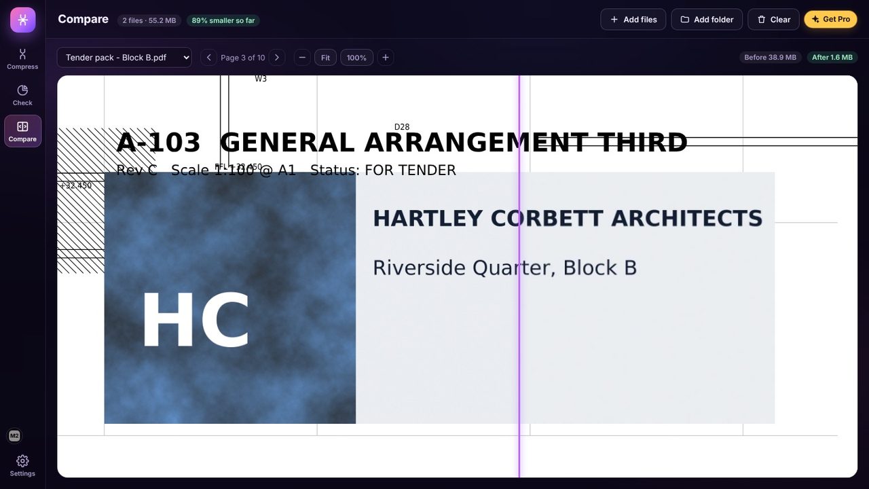Set zoom to 100%

(356, 58)
